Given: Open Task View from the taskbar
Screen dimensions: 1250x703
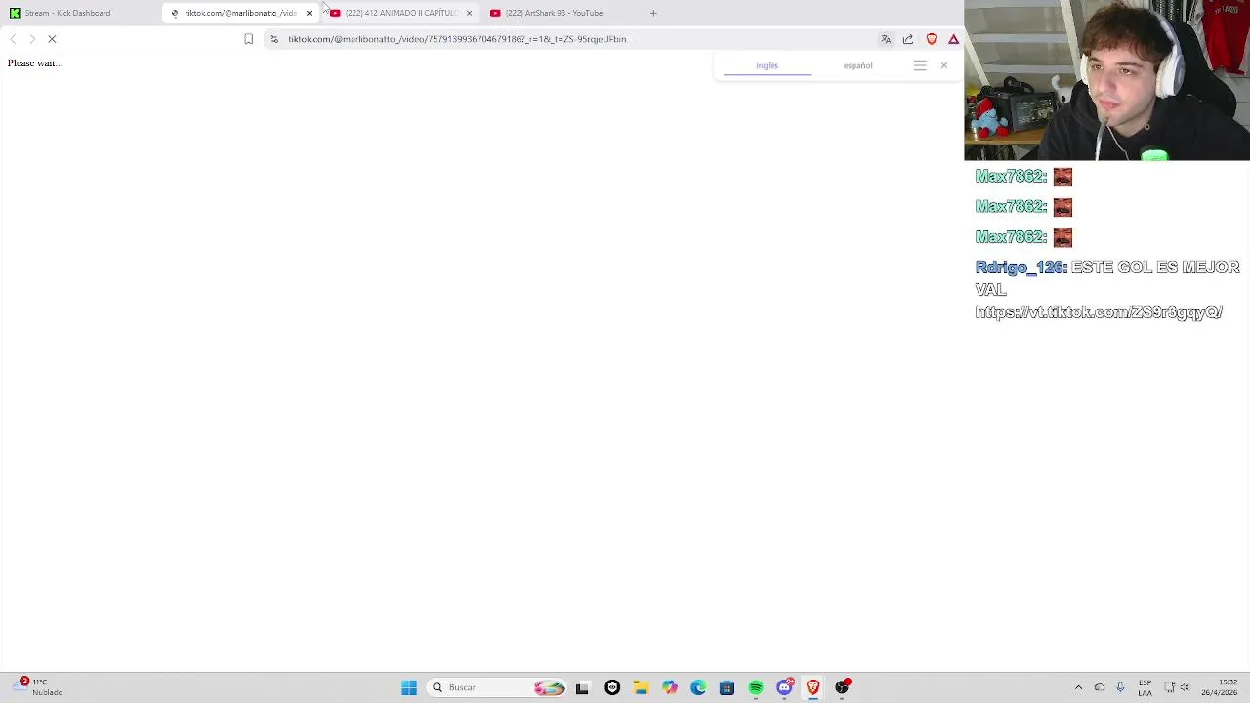Looking at the screenshot, I should coord(582,687).
